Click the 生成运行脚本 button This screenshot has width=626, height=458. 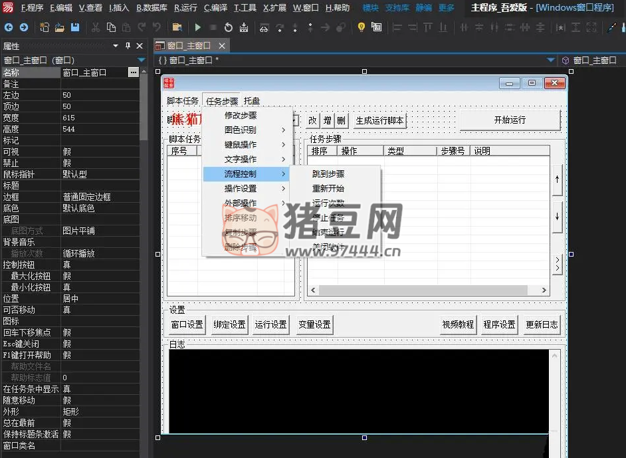379,120
